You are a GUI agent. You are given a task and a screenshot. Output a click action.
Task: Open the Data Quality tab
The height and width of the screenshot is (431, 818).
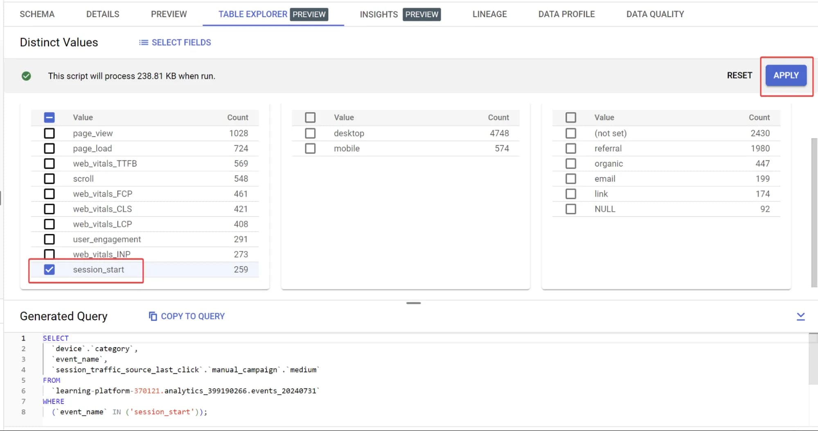[655, 14]
